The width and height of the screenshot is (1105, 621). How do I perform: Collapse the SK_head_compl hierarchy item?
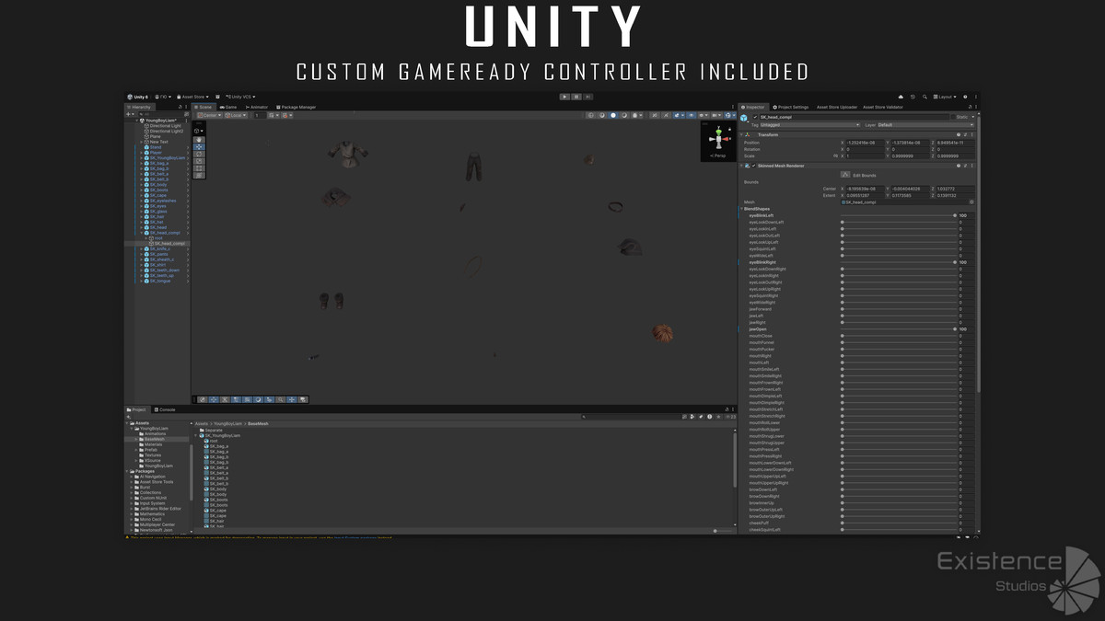pyautogui.click(x=142, y=233)
